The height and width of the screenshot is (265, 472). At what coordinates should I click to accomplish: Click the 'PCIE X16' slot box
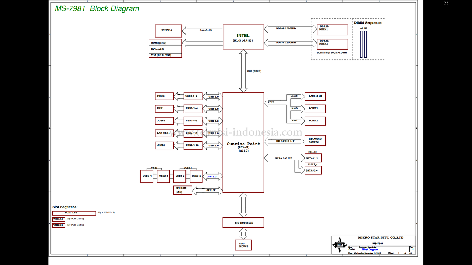[74, 213]
